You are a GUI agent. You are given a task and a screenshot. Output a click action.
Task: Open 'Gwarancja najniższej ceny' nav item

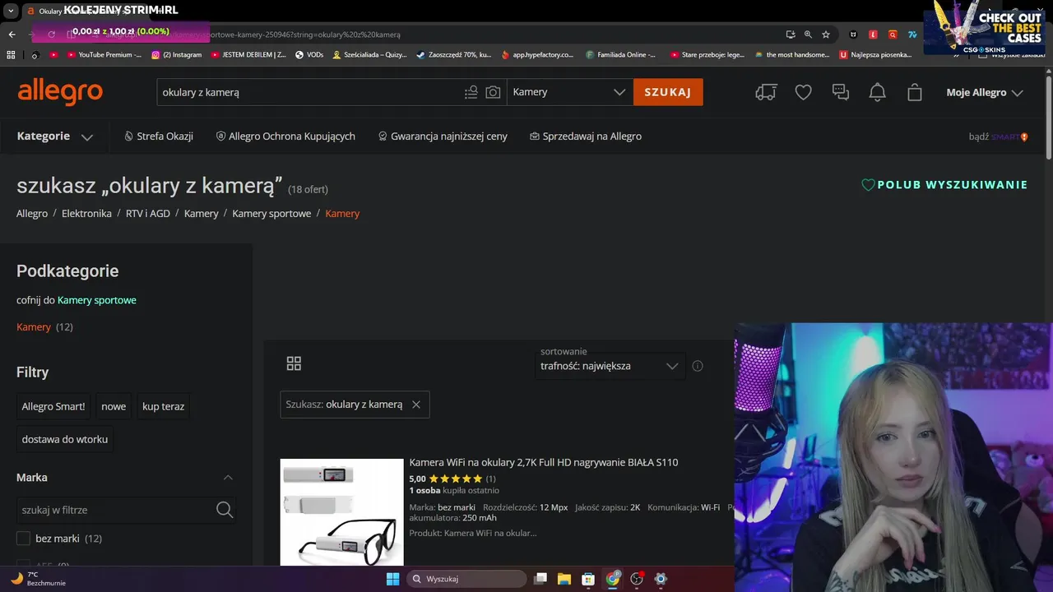click(x=443, y=136)
